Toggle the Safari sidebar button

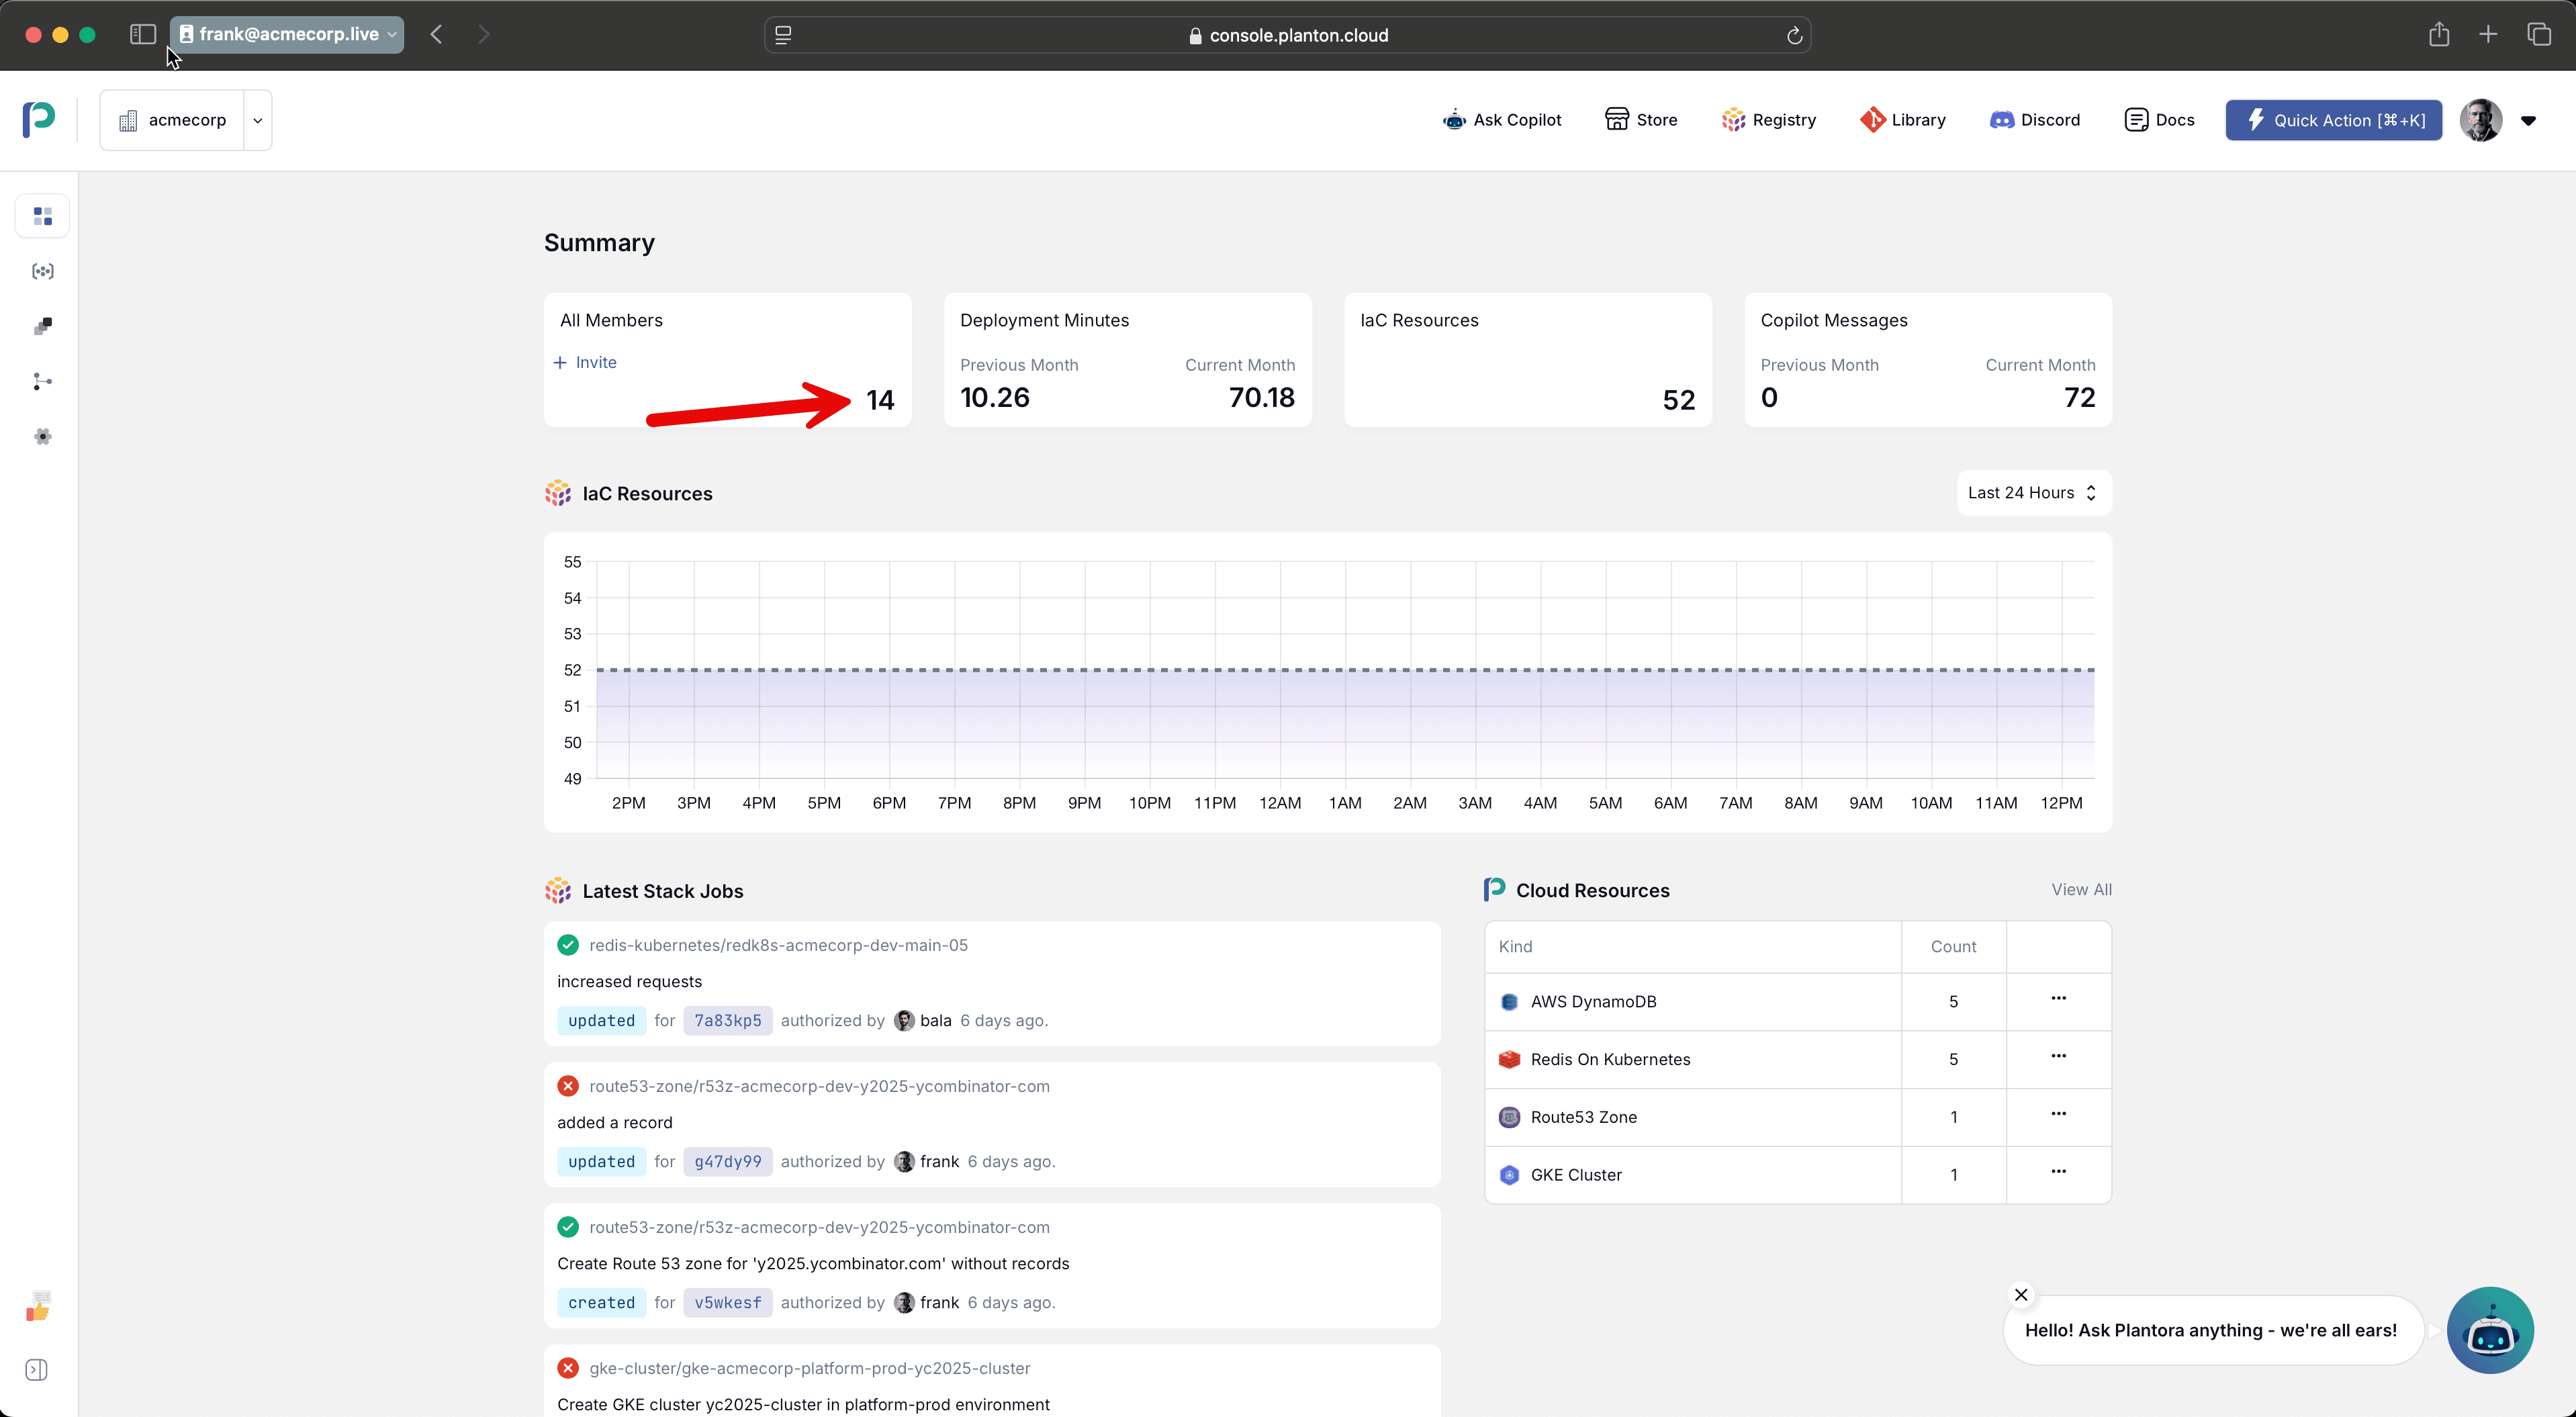(x=143, y=34)
